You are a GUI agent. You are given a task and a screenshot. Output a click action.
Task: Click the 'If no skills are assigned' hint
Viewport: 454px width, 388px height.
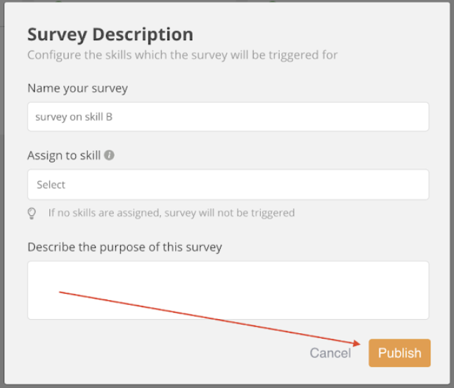(x=171, y=213)
